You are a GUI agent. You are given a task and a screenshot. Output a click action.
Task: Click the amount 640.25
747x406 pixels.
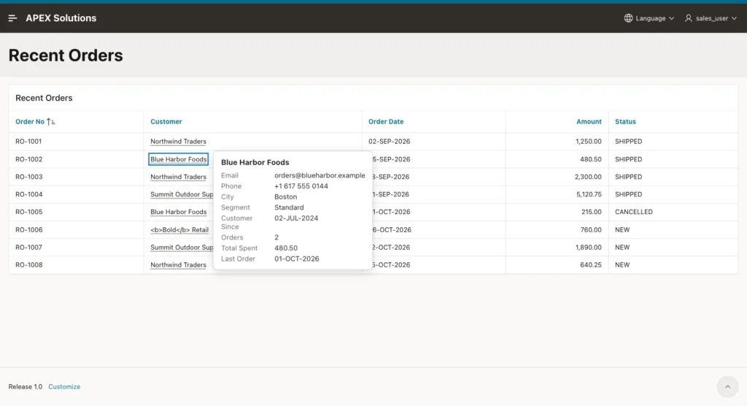[591, 265]
